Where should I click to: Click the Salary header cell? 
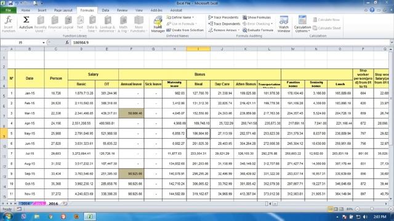pyautogui.click(x=93, y=74)
